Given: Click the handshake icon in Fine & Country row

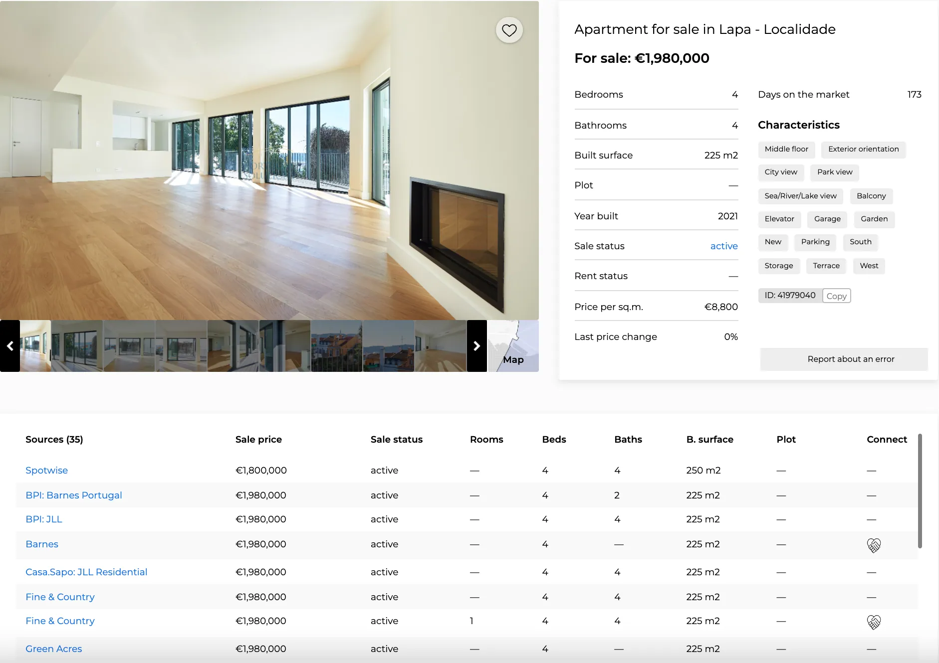Looking at the screenshot, I should point(874,622).
